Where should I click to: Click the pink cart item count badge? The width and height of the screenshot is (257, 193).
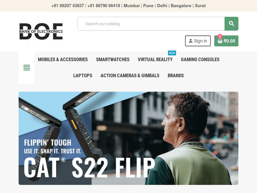220,36
